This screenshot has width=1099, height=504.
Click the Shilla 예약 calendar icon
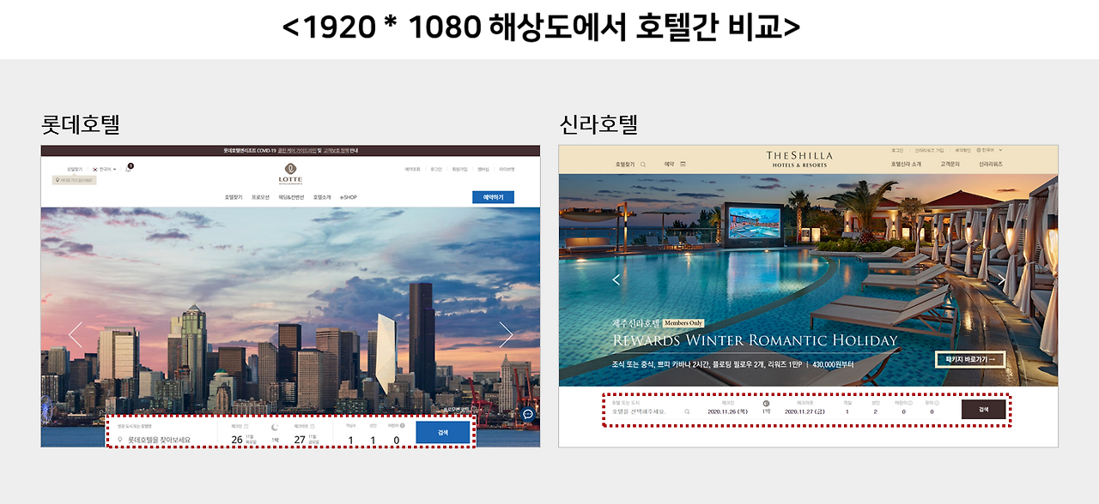click(x=683, y=164)
